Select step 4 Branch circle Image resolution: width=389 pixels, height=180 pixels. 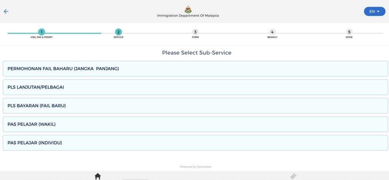point(272,32)
